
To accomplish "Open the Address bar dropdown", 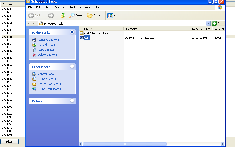I will click(208, 23).
